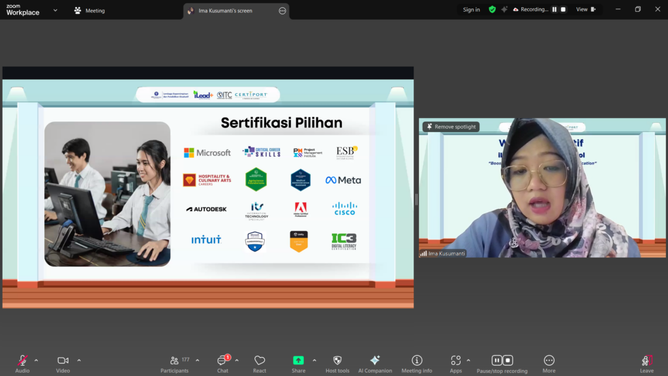
Task: Expand apps options arrow
Action: [x=468, y=360]
